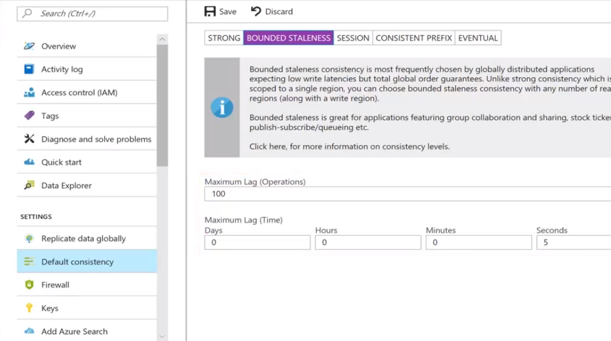The image size is (611, 341).
Task: Click the sidebar scrollbar thumb
Action: pyautogui.click(x=162, y=105)
